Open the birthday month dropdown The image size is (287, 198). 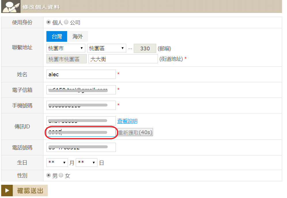pyautogui.click(x=57, y=163)
